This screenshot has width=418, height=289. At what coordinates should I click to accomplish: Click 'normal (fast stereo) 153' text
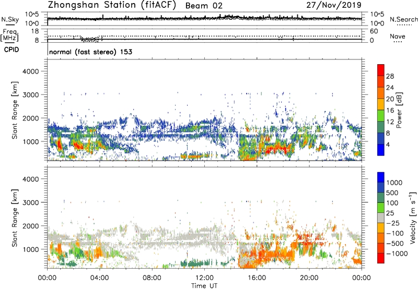point(90,52)
